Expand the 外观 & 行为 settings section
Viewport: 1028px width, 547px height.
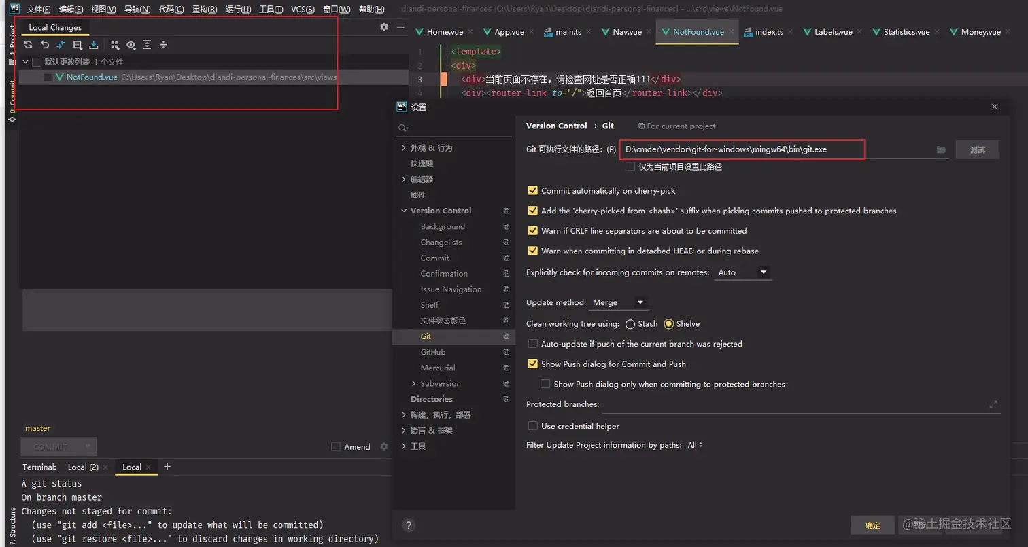click(x=405, y=148)
